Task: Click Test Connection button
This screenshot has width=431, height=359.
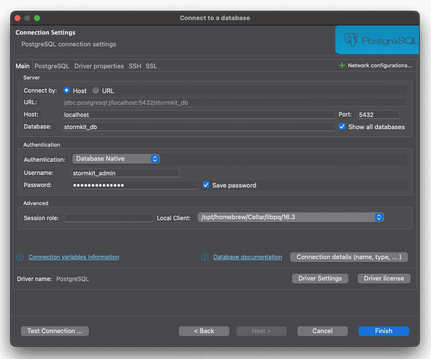Action: (x=55, y=331)
